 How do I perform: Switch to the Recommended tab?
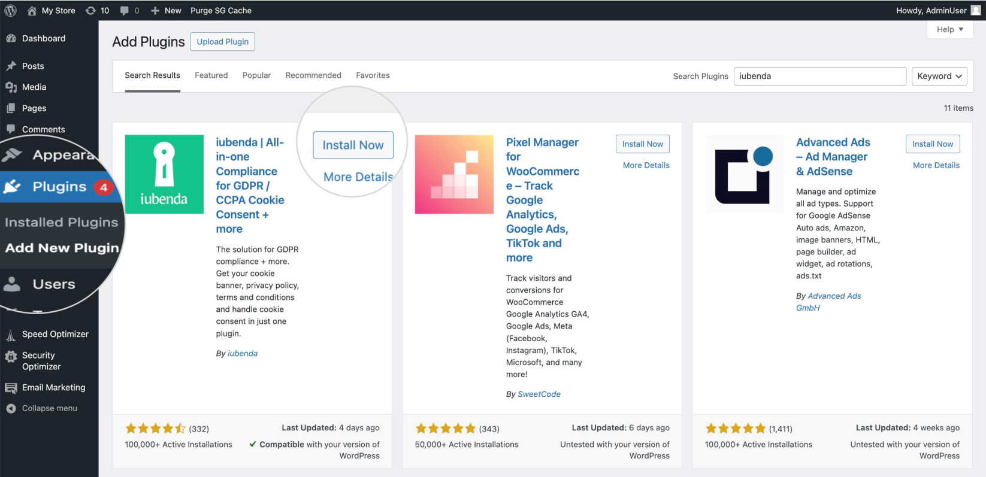313,75
